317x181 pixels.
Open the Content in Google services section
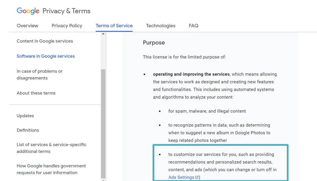45,41
